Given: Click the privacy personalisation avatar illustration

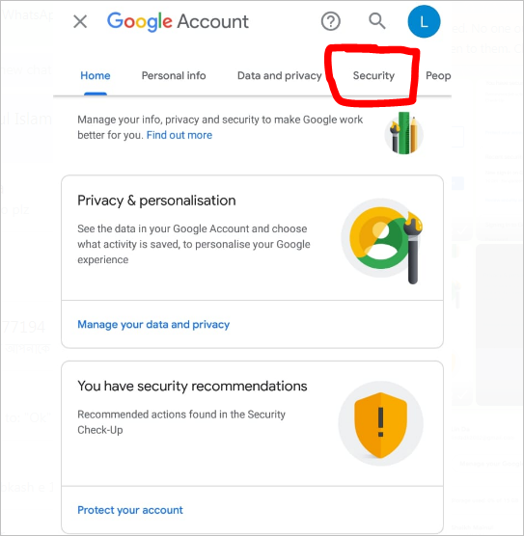Looking at the screenshot, I should tap(383, 241).
